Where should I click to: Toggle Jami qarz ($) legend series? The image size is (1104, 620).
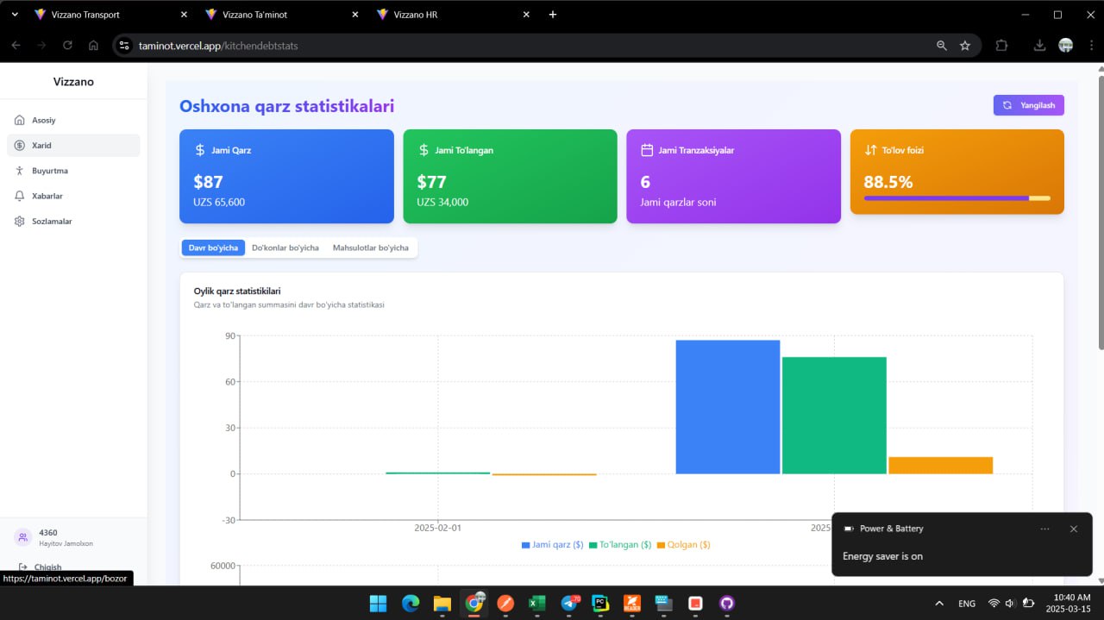[x=553, y=545]
